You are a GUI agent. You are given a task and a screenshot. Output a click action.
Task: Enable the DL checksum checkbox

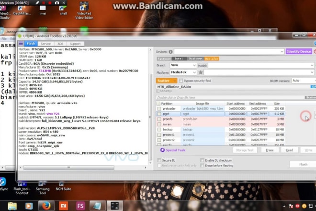tap(202, 160)
